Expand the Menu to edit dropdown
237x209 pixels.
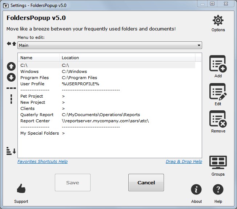click(x=110, y=45)
